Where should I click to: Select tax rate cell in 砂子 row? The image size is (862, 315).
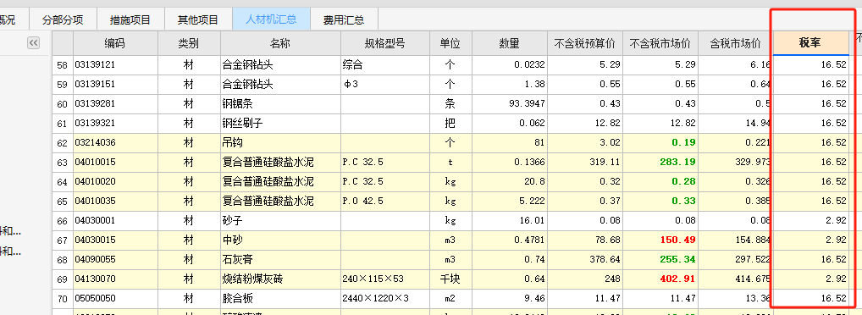(x=811, y=220)
